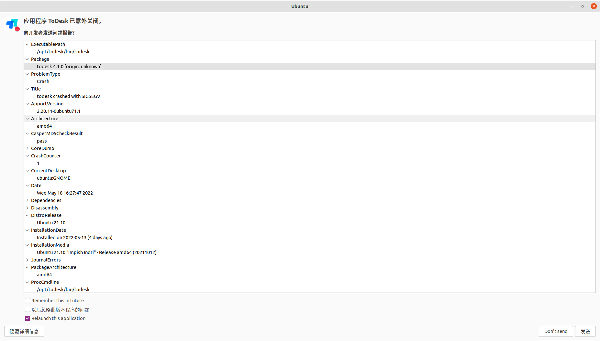Select the value Wed May 18 16:27:47 2022
This screenshot has width=600, height=341.
coord(65,193)
